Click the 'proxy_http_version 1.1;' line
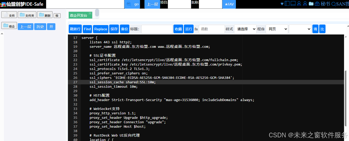The image size is (349, 141). (x=113, y=113)
